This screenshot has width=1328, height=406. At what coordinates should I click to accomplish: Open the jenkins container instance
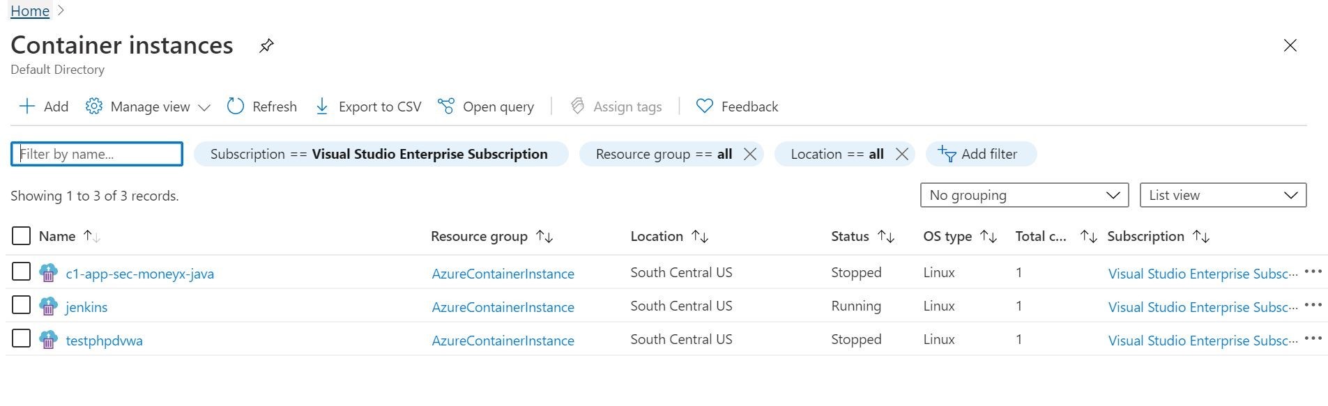86,307
